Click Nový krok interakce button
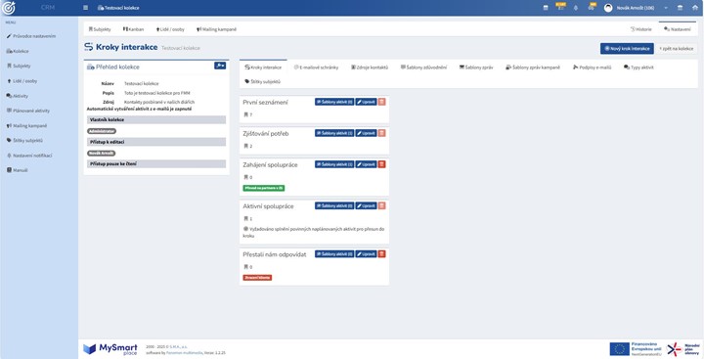Image resolution: width=704 pixels, height=359 pixels. (627, 49)
